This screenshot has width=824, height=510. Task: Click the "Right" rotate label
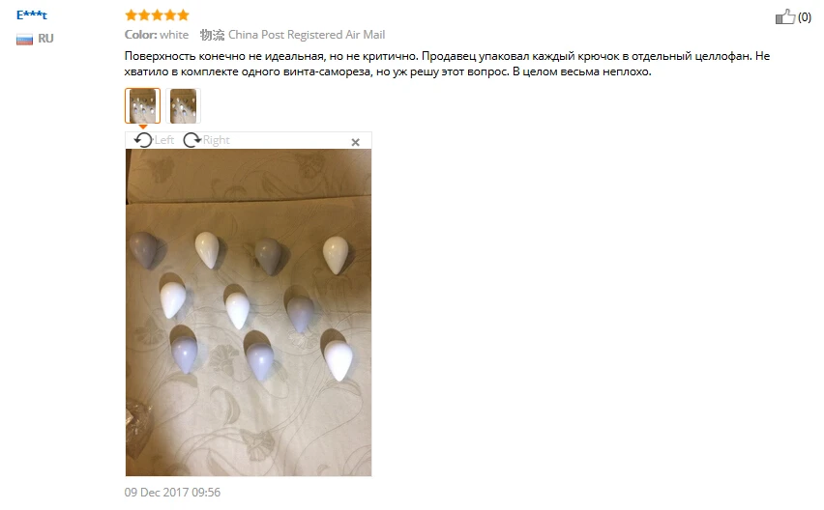pos(216,140)
